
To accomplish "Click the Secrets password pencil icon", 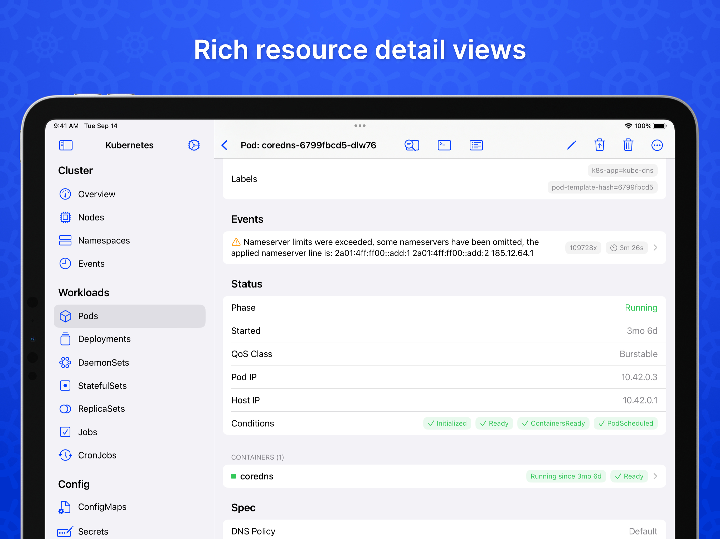I will 65,532.
